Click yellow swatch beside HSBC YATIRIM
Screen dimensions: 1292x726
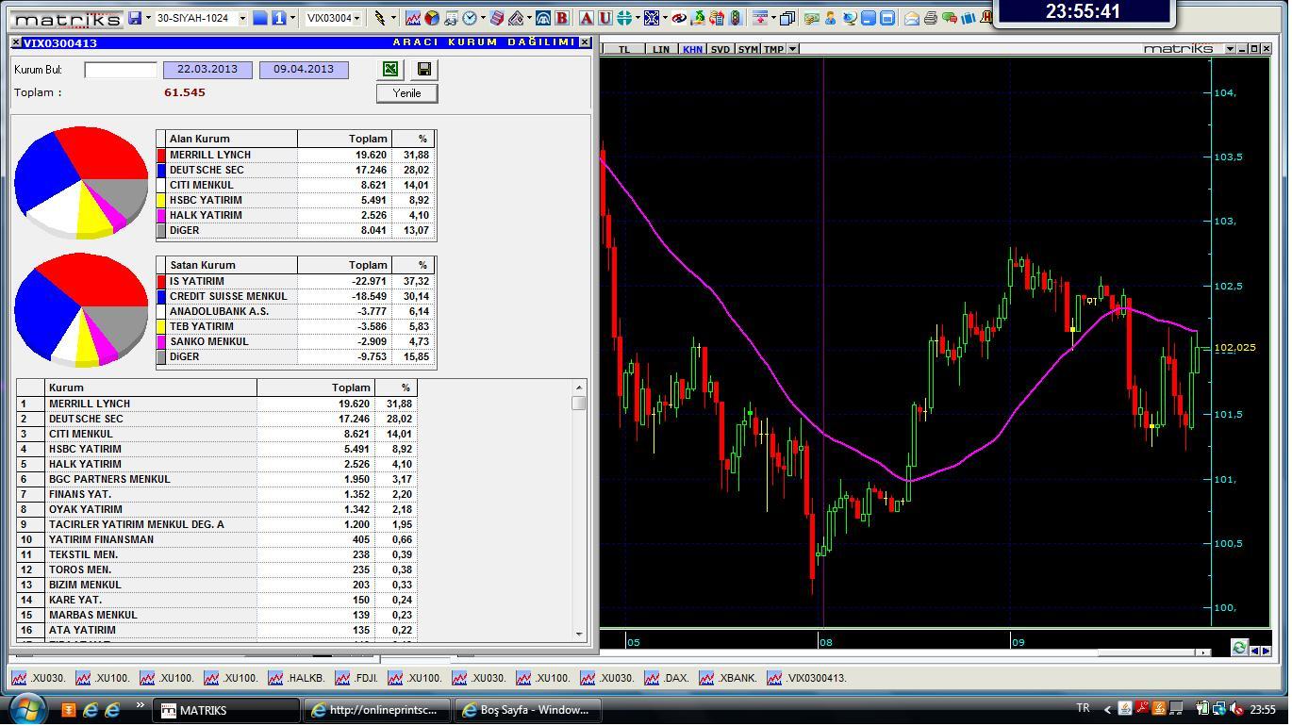(161, 200)
